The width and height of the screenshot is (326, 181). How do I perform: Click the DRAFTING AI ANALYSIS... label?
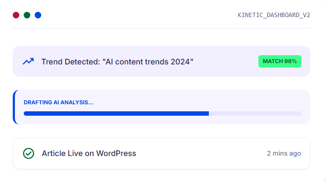point(58,103)
